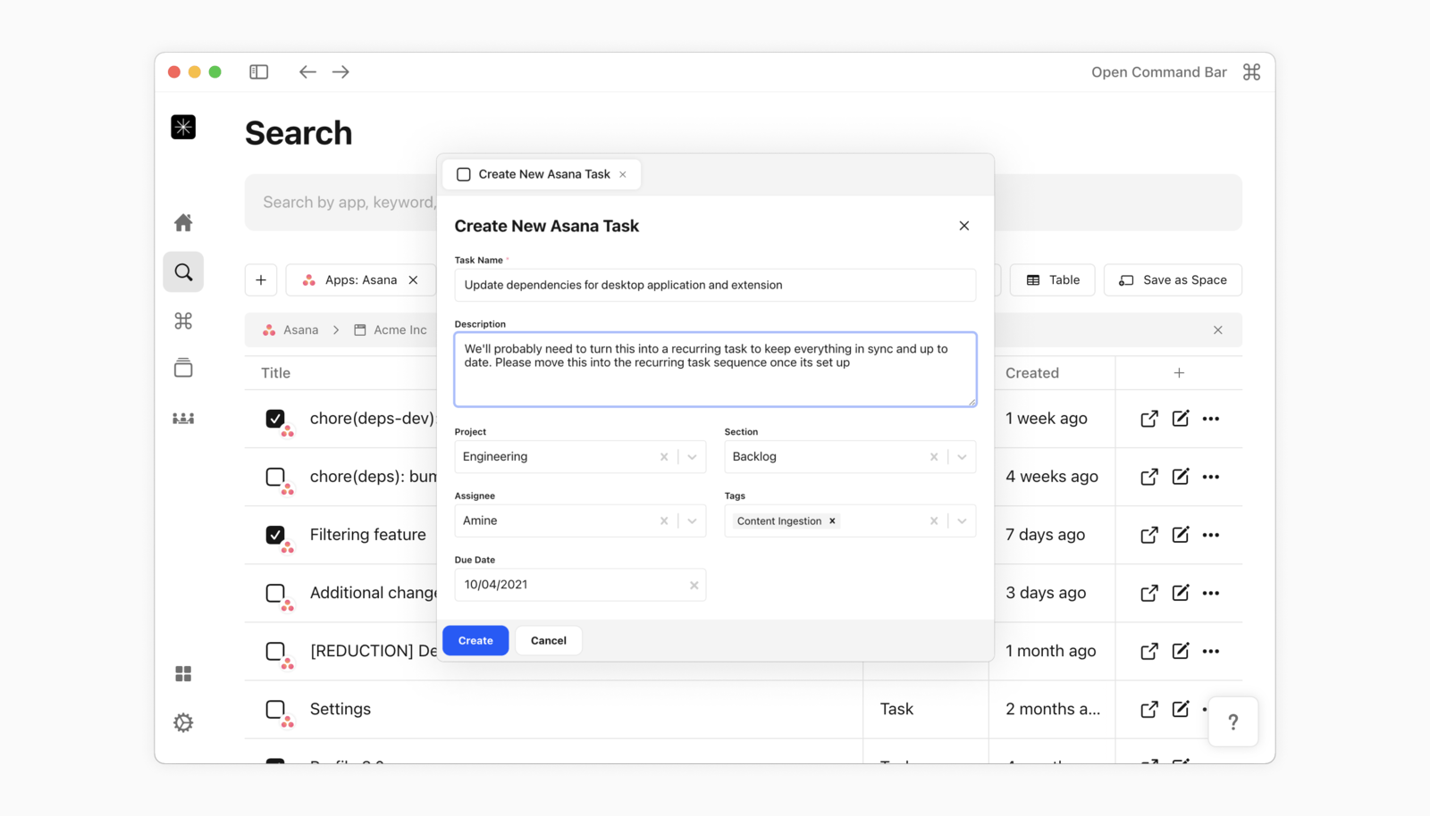The width and height of the screenshot is (1430, 816).
Task: Click the Task Name input field
Action: (715, 285)
